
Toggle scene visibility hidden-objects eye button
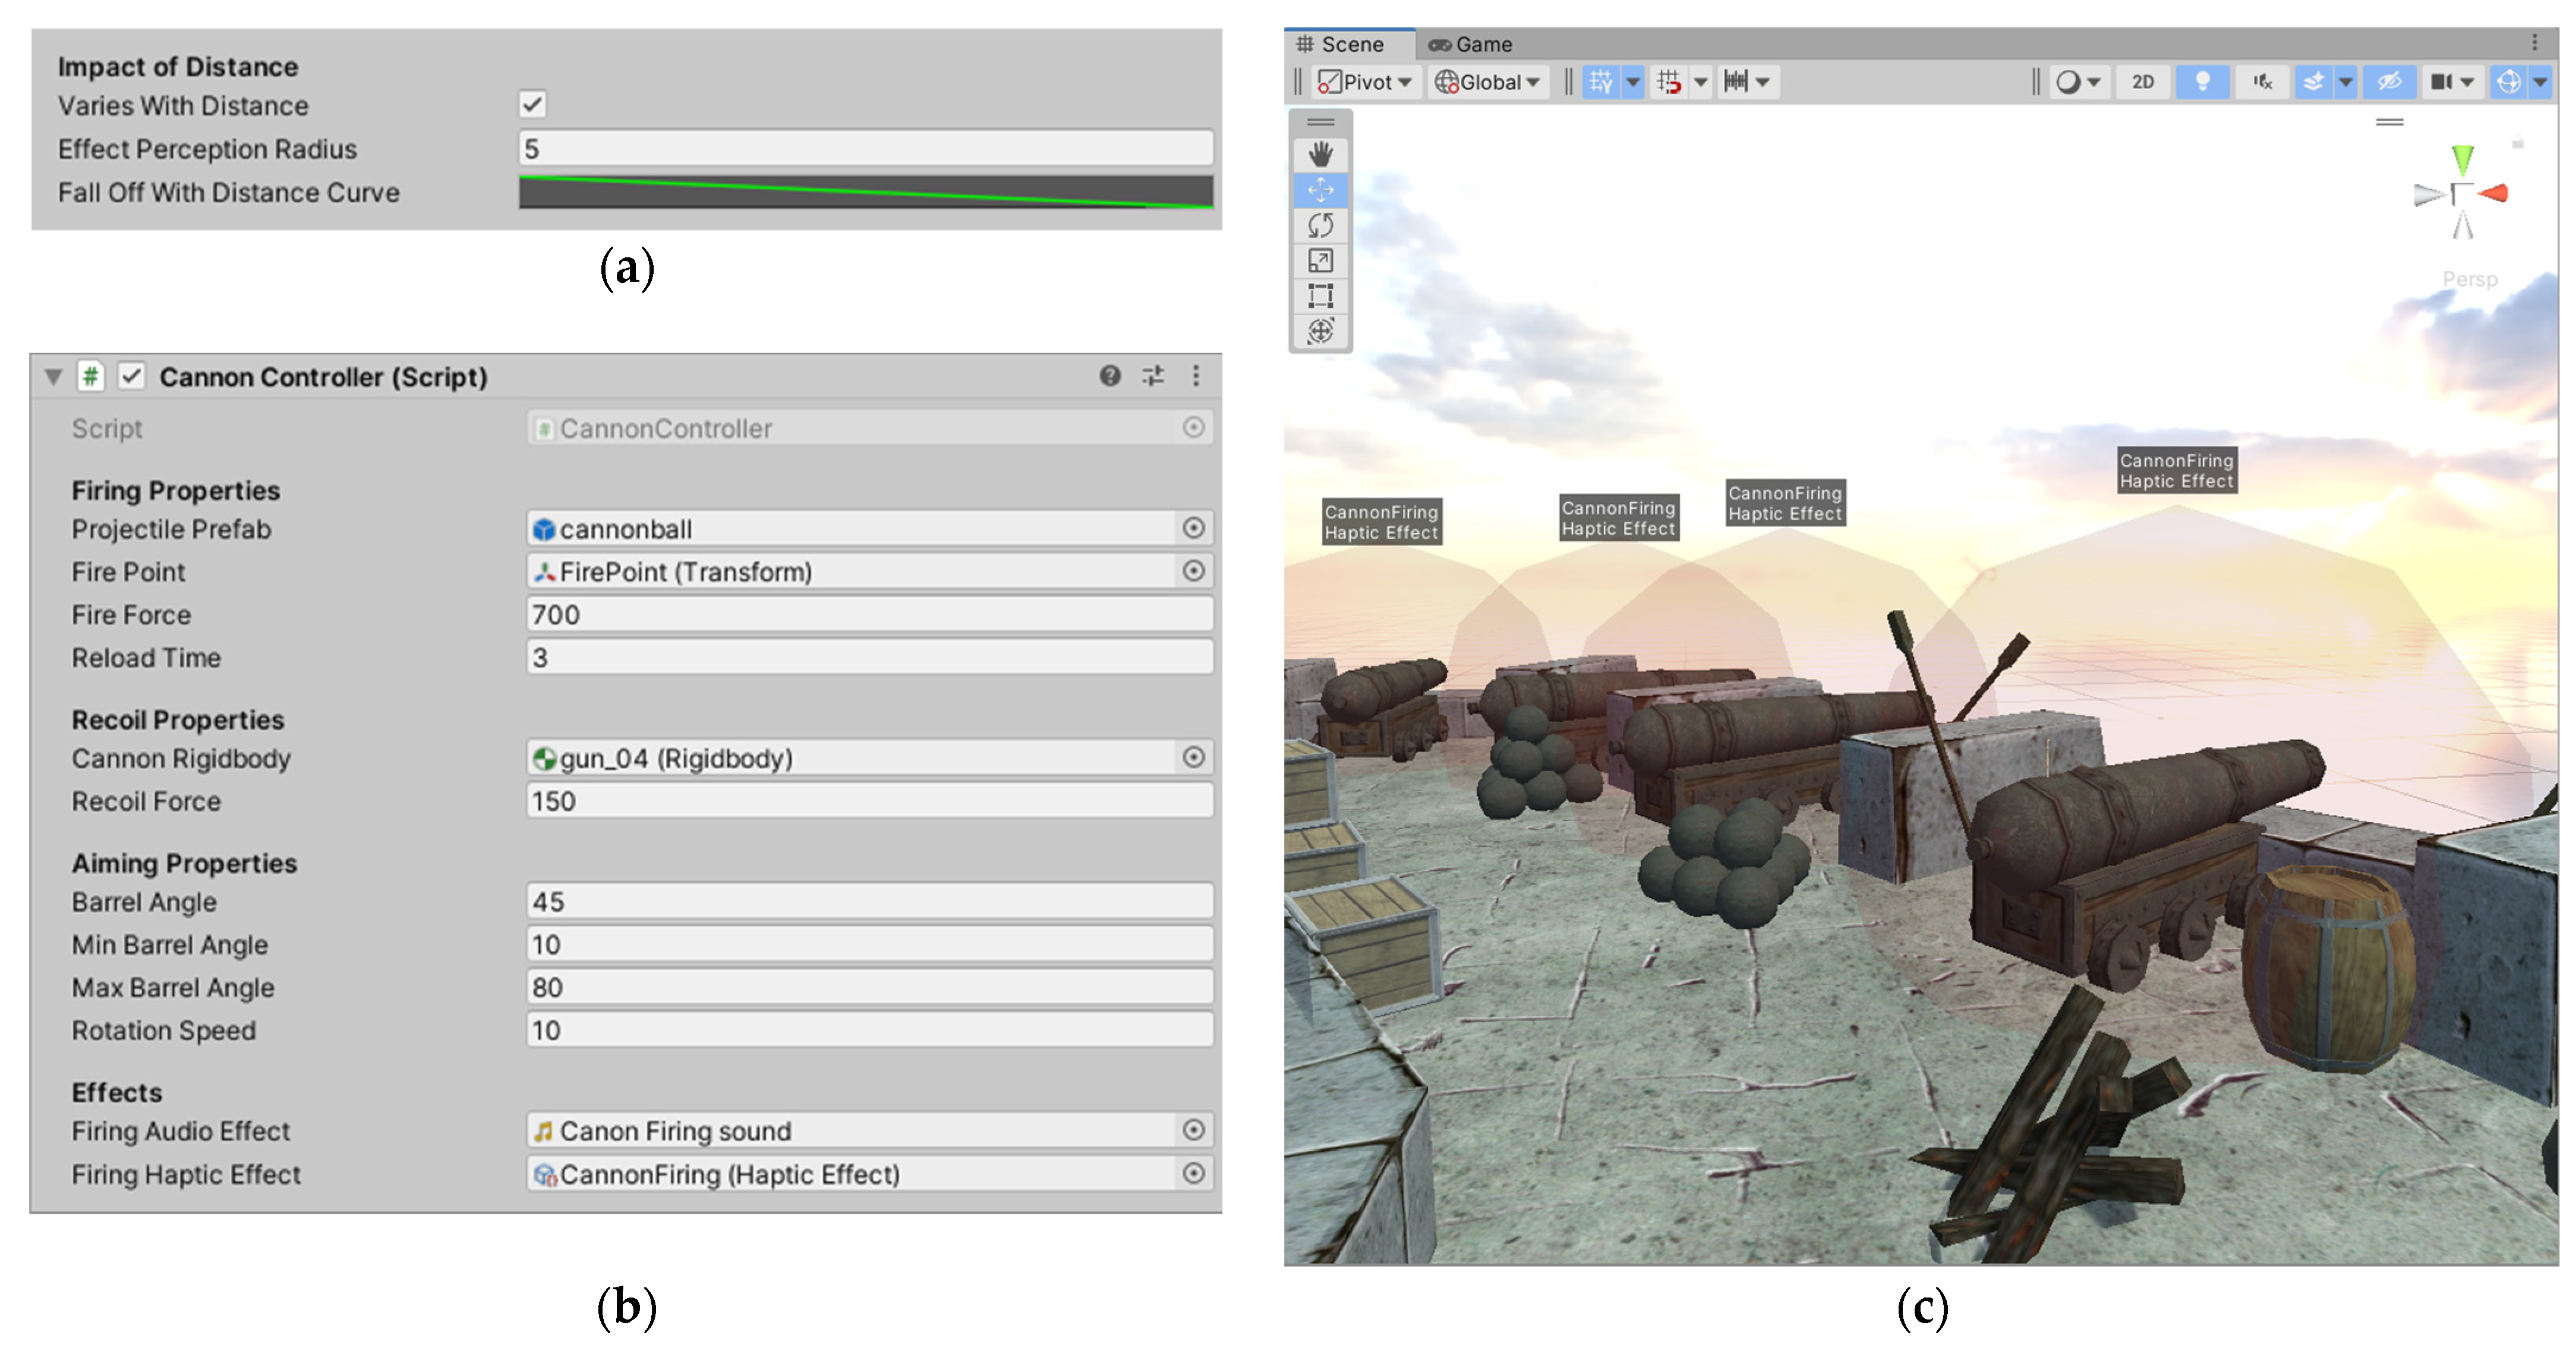(x=2389, y=82)
